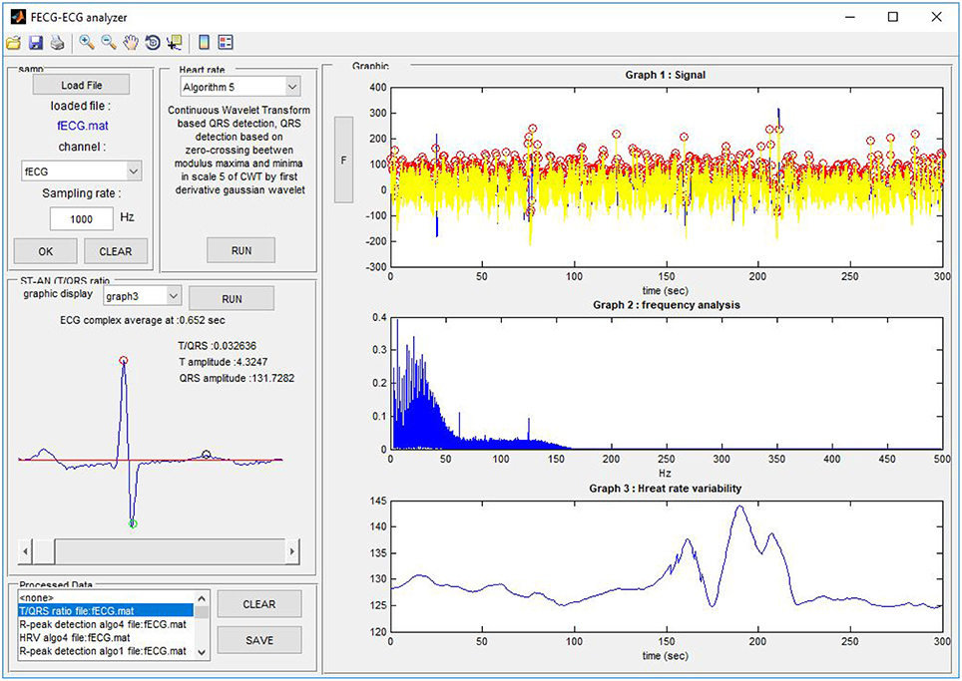The image size is (962, 681).
Task: Click the 'QRS amplitude :131.7282' text
Action: (x=237, y=378)
